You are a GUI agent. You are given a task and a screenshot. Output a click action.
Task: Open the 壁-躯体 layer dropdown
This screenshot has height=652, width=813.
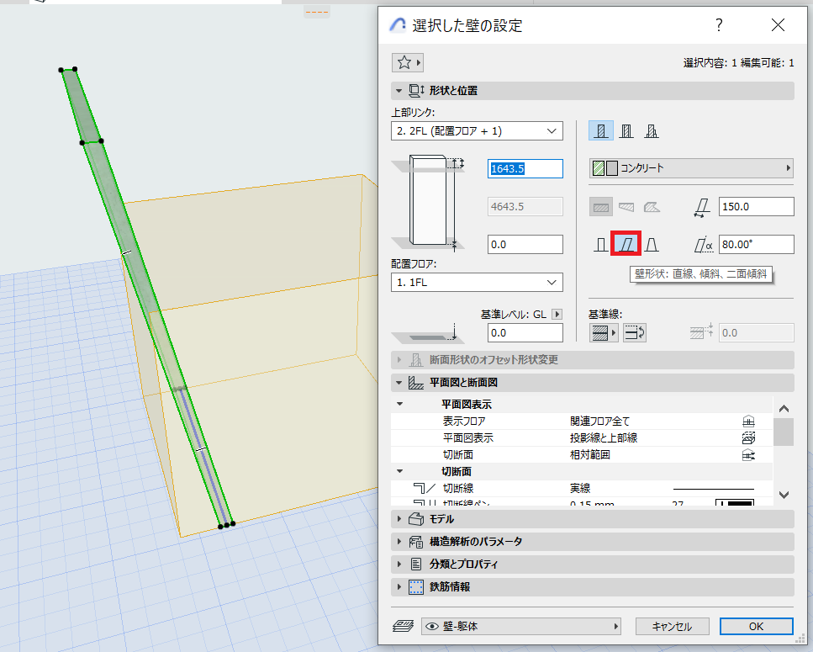521,627
